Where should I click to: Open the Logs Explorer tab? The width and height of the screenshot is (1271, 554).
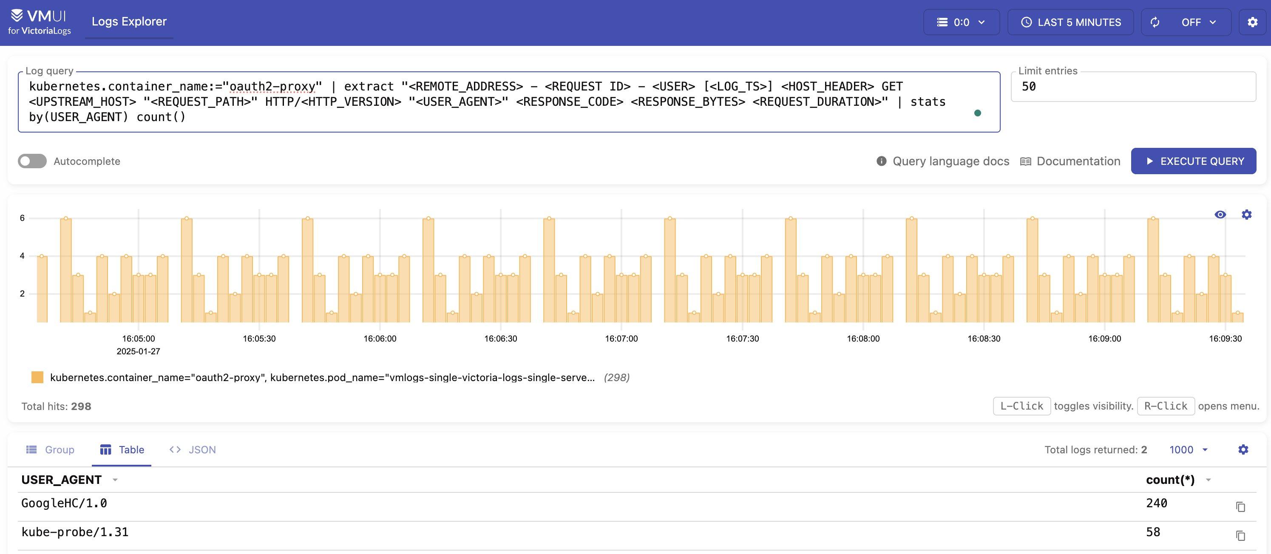[x=129, y=22]
